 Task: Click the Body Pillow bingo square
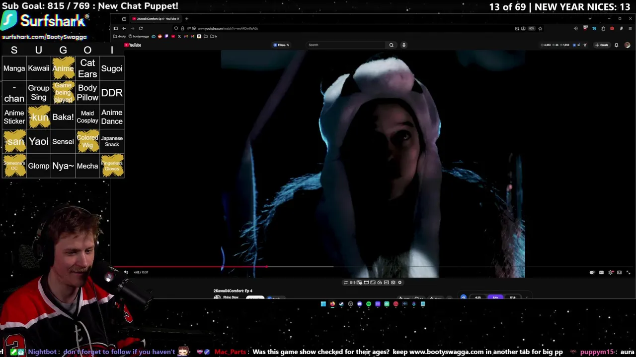pos(87,93)
